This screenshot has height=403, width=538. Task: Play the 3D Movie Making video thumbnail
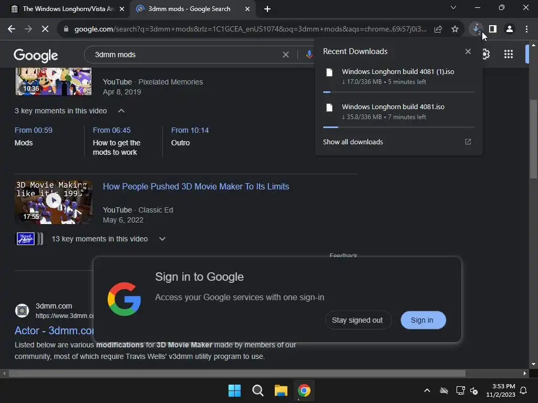pyautogui.click(x=54, y=203)
